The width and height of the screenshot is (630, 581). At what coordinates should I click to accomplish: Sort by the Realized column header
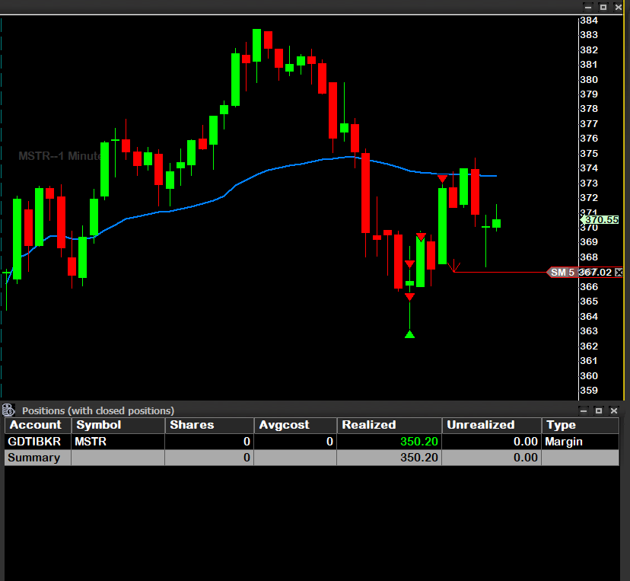[390, 425]
